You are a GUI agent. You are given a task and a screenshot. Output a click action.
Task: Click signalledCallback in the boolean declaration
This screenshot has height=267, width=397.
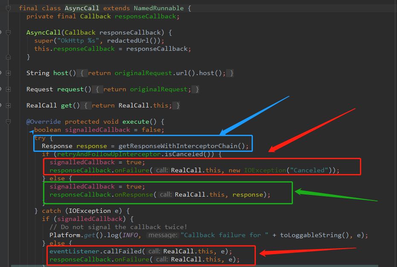[x=98, y=130]
